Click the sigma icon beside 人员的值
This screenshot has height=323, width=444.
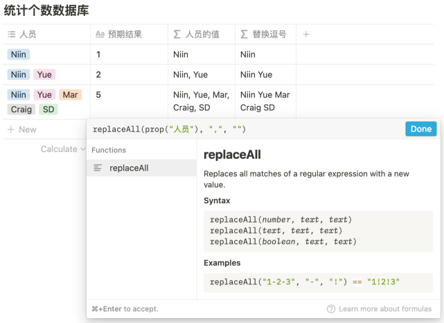pos(177,34)
